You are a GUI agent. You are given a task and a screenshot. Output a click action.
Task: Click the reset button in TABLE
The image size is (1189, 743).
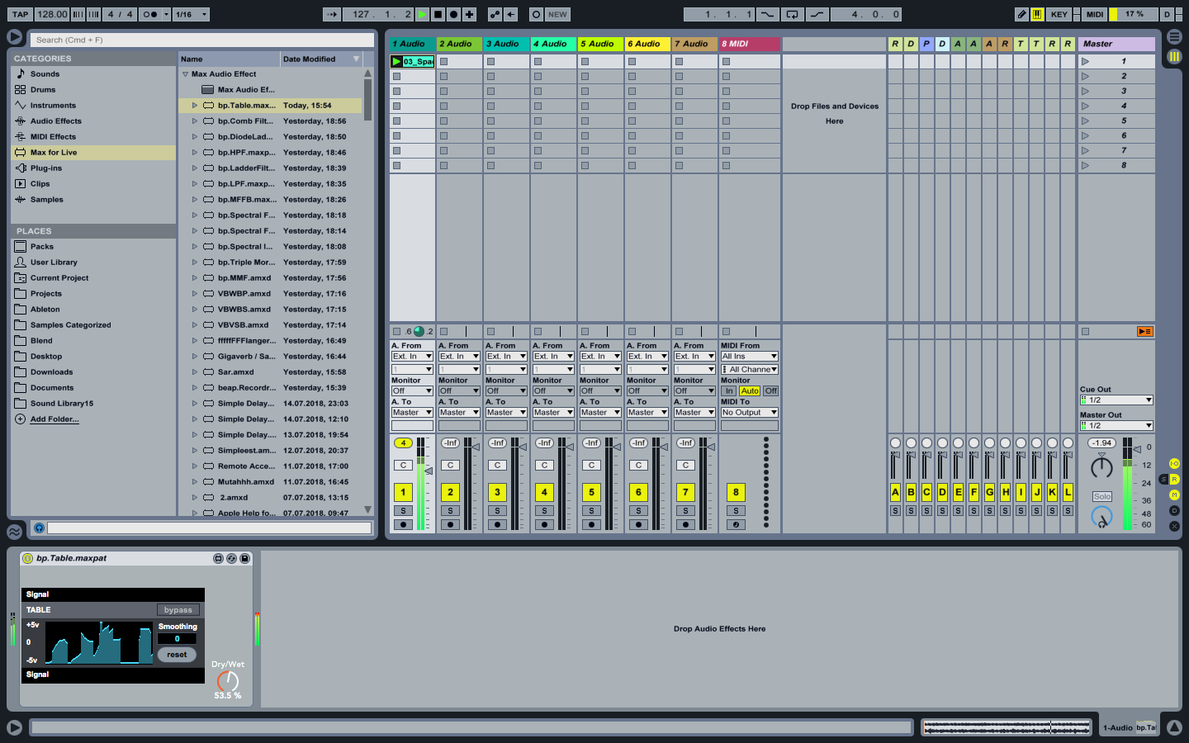[x=177, y=655]
